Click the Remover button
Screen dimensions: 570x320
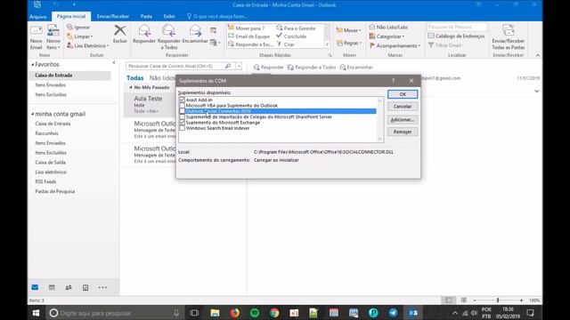[x=403, y=132]
